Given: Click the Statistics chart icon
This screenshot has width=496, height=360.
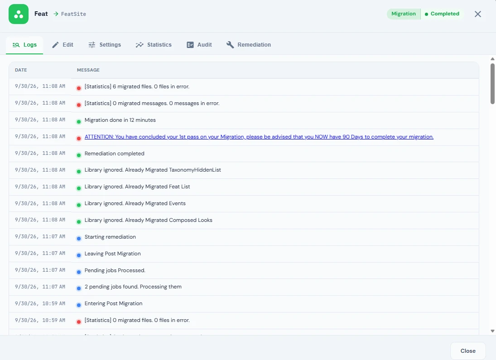Looking at the screenshot, I should [140, 45].
